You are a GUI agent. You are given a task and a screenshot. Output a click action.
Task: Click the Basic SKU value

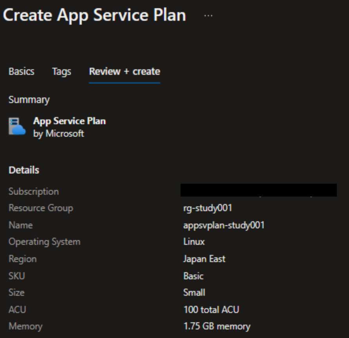(193, 276)
